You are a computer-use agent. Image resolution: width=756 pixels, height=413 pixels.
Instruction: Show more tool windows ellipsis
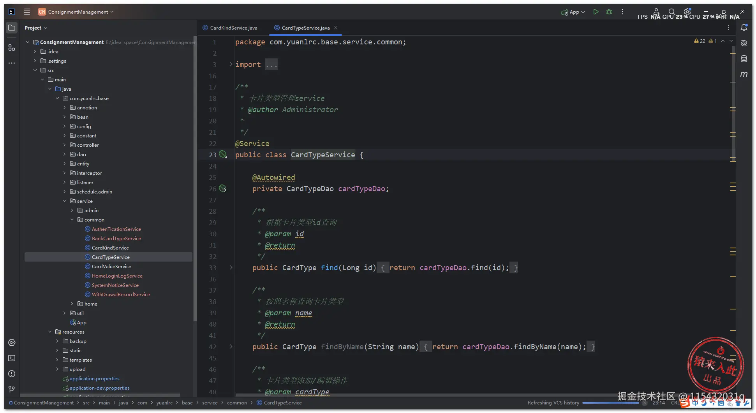[12, 63]
